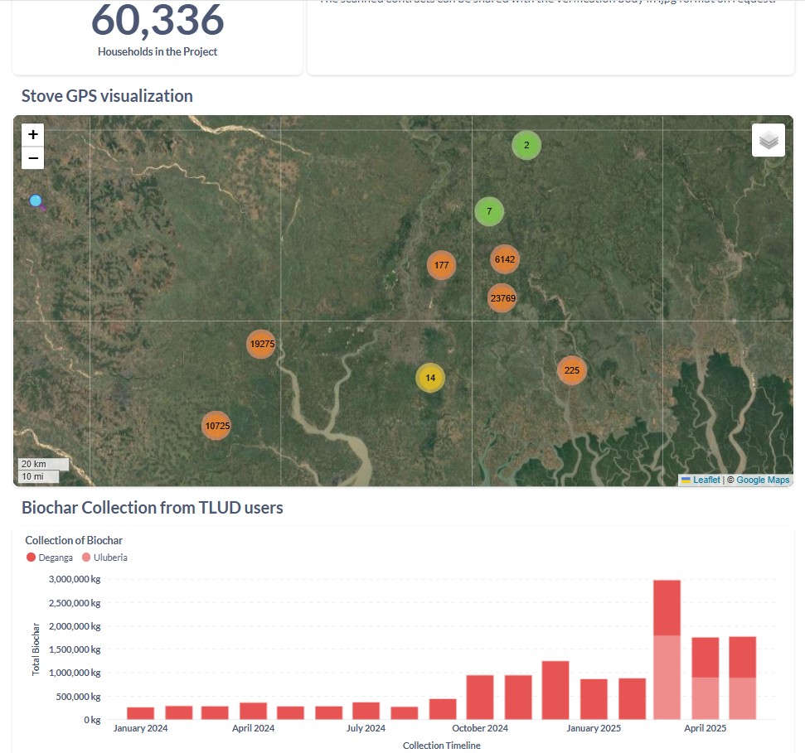Click the "Stove GPS visualization" heading
805x753 pixels.
click(x=107, y=96)
